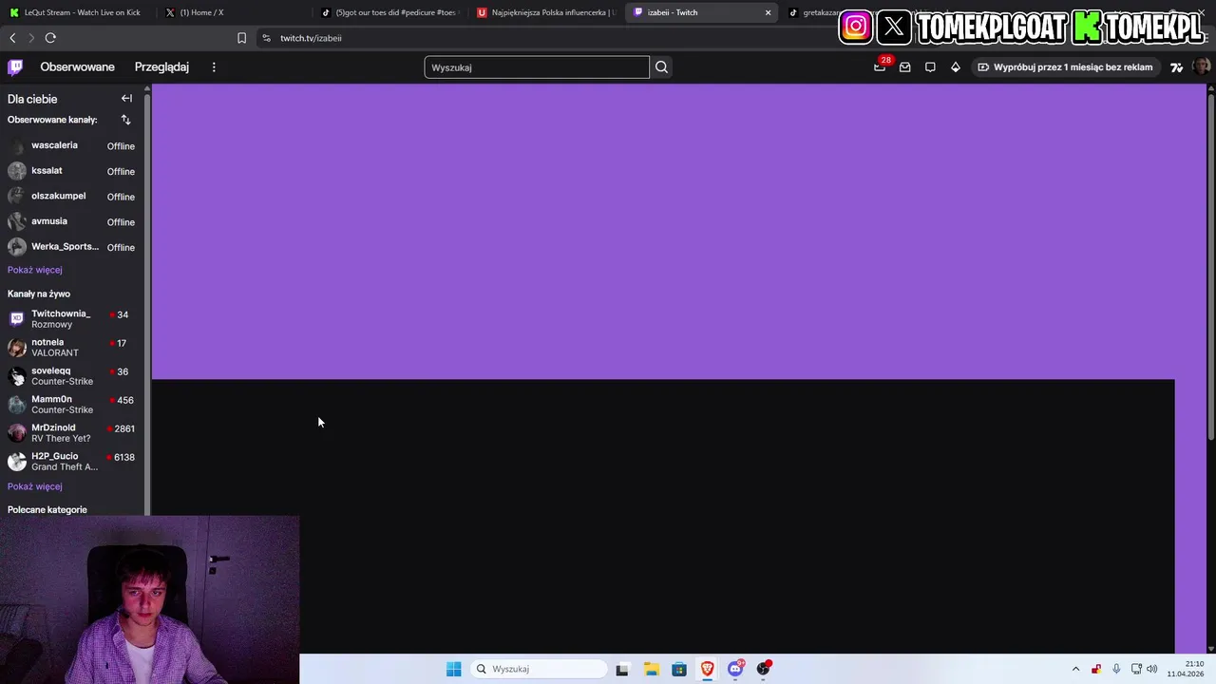Click Polecane kategorie heading
1216x684 pixels.
click(47, 510)
